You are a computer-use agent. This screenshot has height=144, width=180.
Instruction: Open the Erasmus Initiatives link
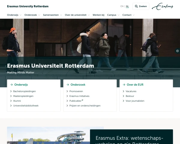(x=79, y=96)
